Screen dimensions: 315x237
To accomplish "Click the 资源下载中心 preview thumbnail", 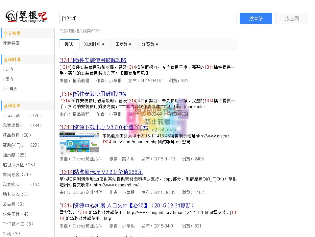I will (79, 143).
